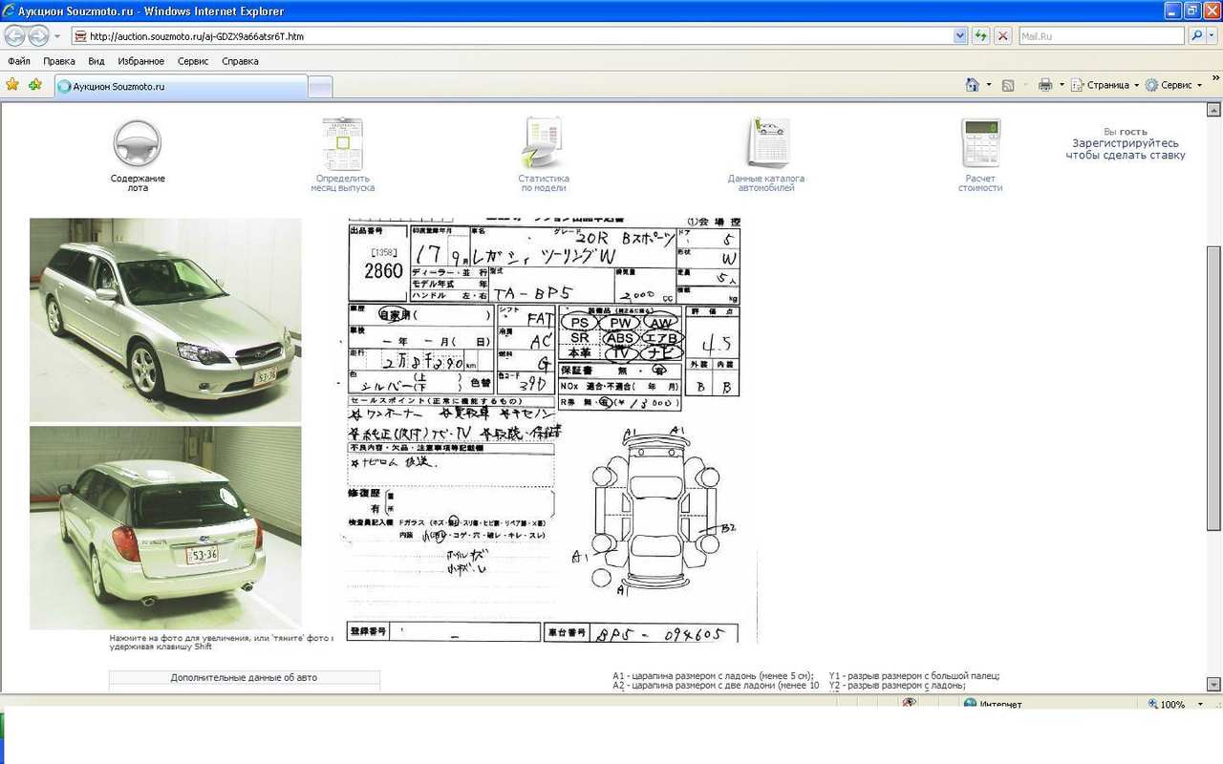Open the Справка menu

[x=240, y=61]
